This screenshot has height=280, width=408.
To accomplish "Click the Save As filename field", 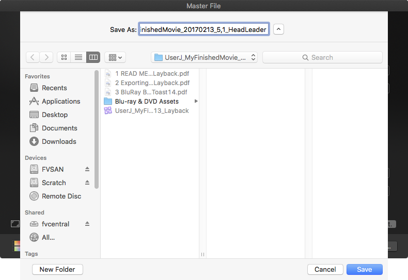I will (203, 29).
